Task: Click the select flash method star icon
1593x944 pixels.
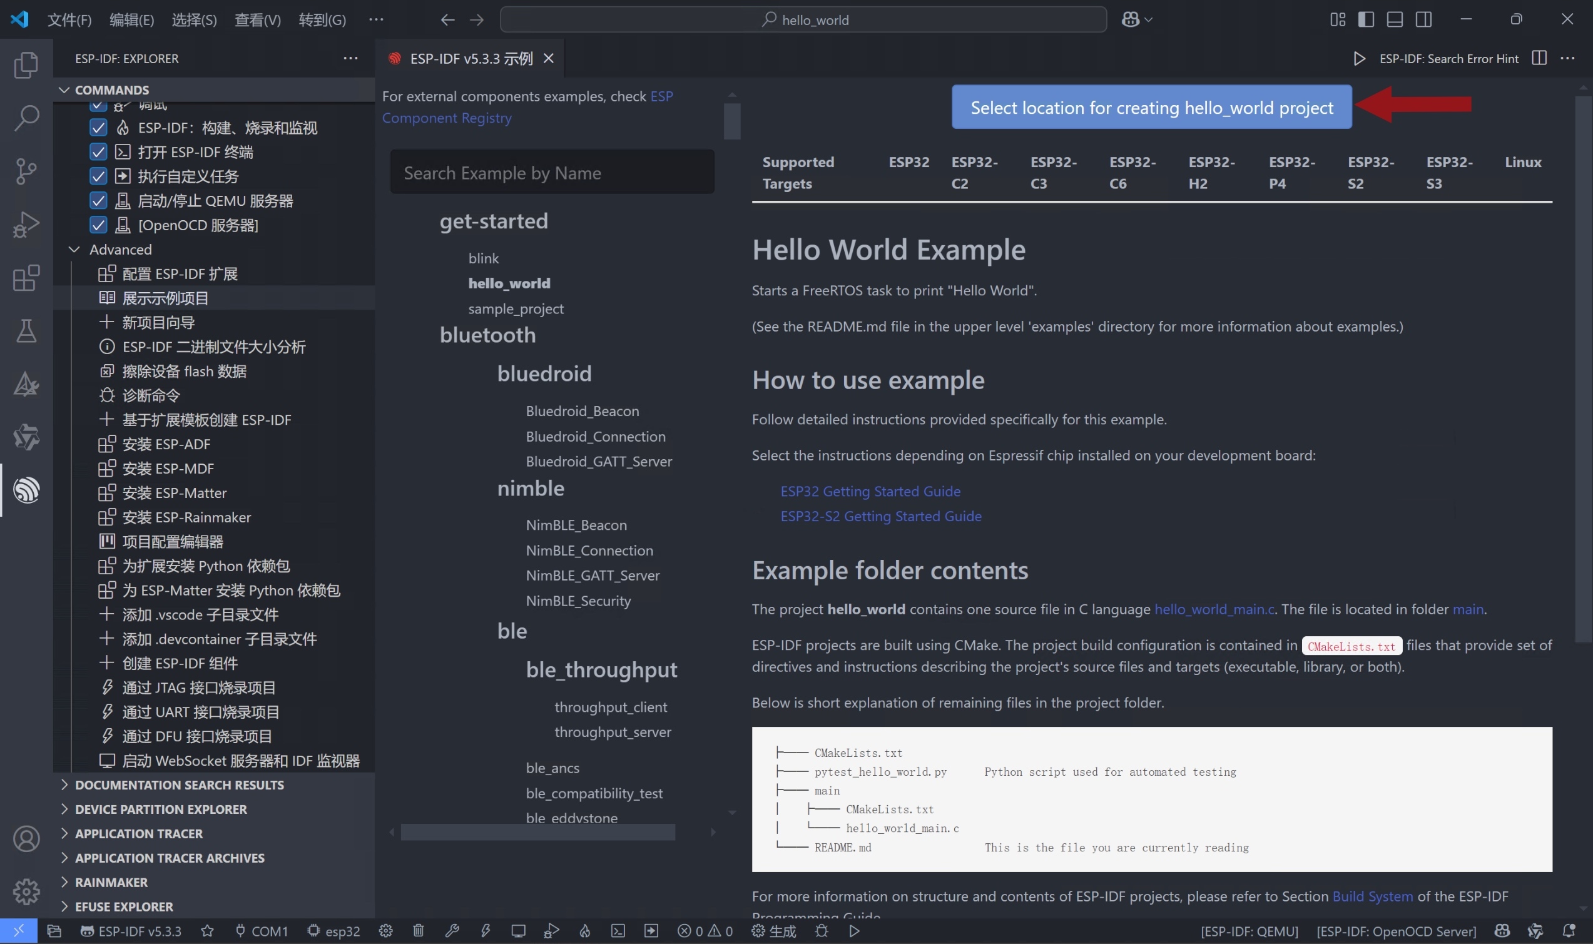Action: (207, 931)
